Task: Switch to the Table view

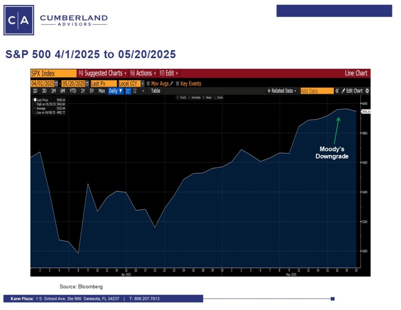Action: click(155, 91)
